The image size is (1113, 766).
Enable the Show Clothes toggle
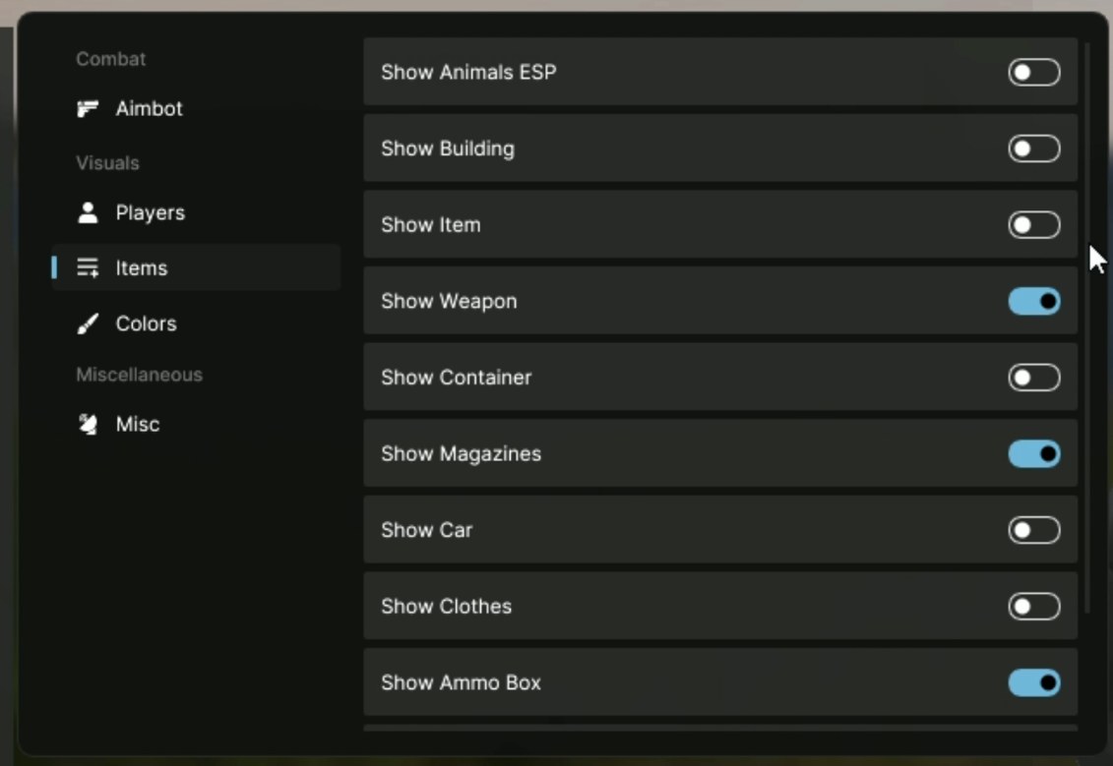coord(1033,607)
